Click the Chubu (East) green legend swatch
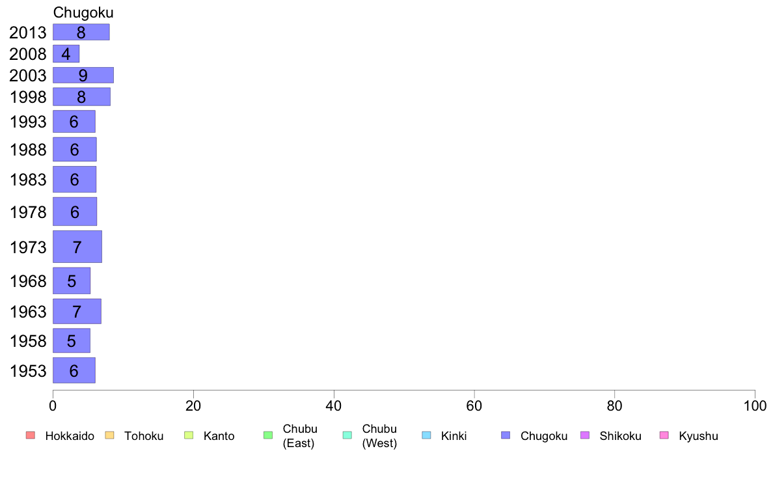The width and height of the screenshot is (773, 479). 268,435
